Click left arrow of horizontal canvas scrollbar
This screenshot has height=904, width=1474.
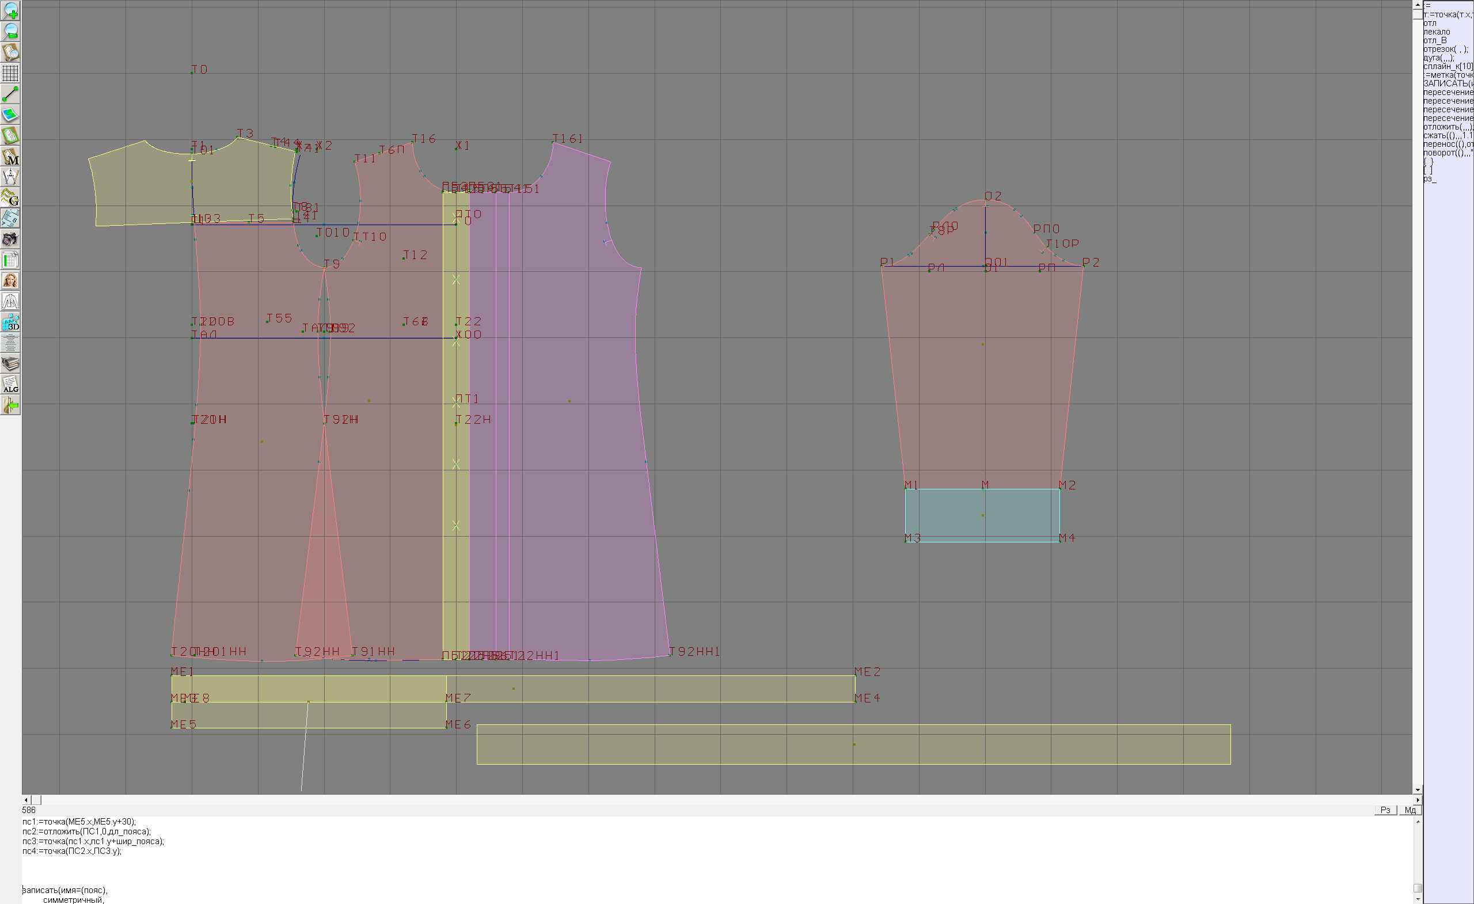click(26, 800)
